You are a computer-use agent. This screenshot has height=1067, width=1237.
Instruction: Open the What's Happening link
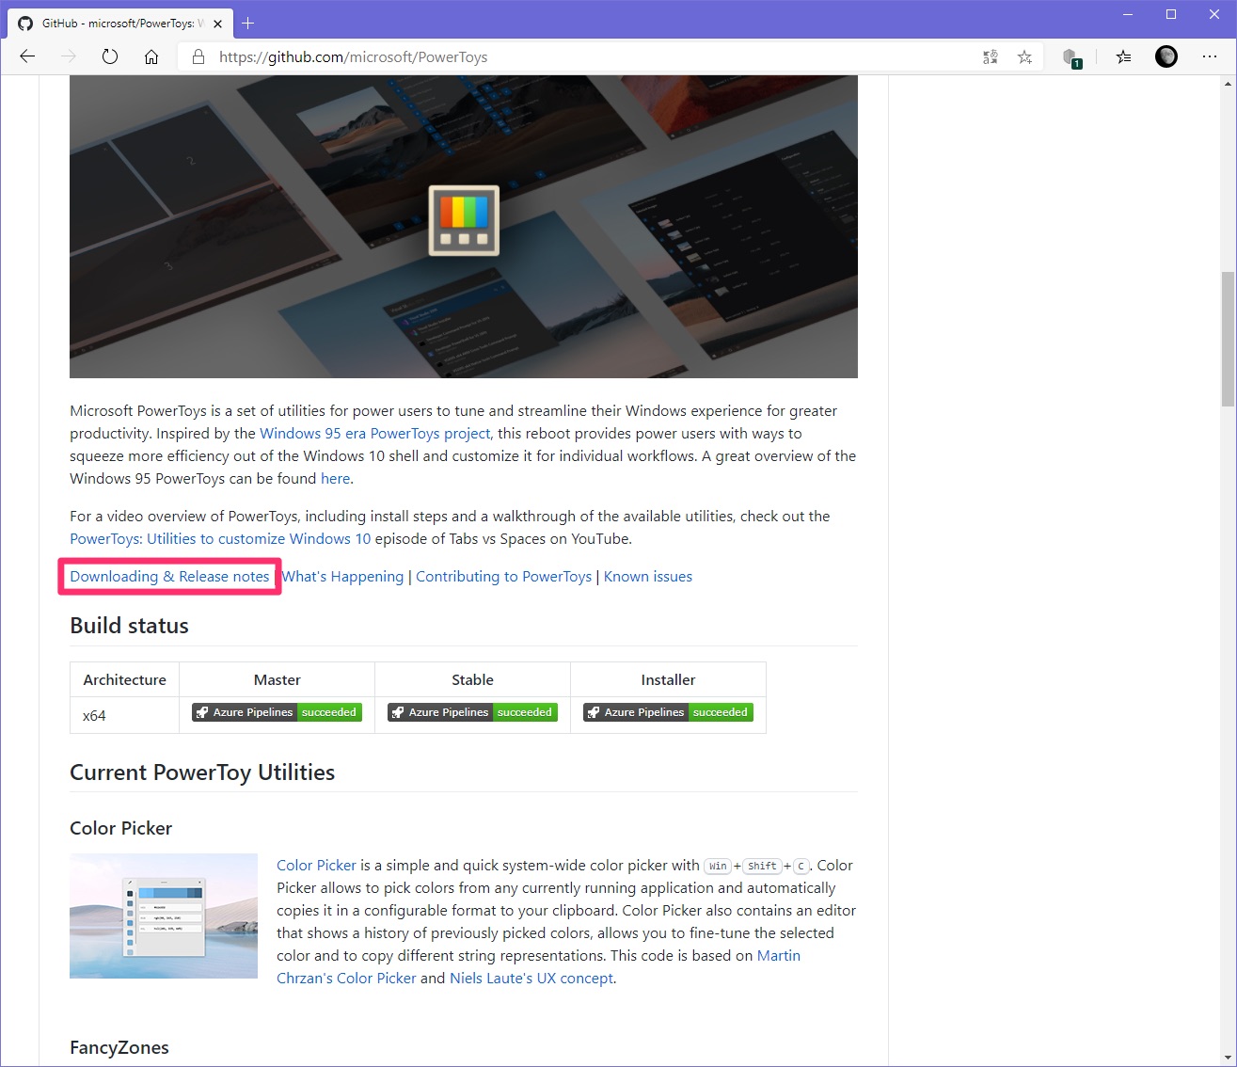point(343,576)
